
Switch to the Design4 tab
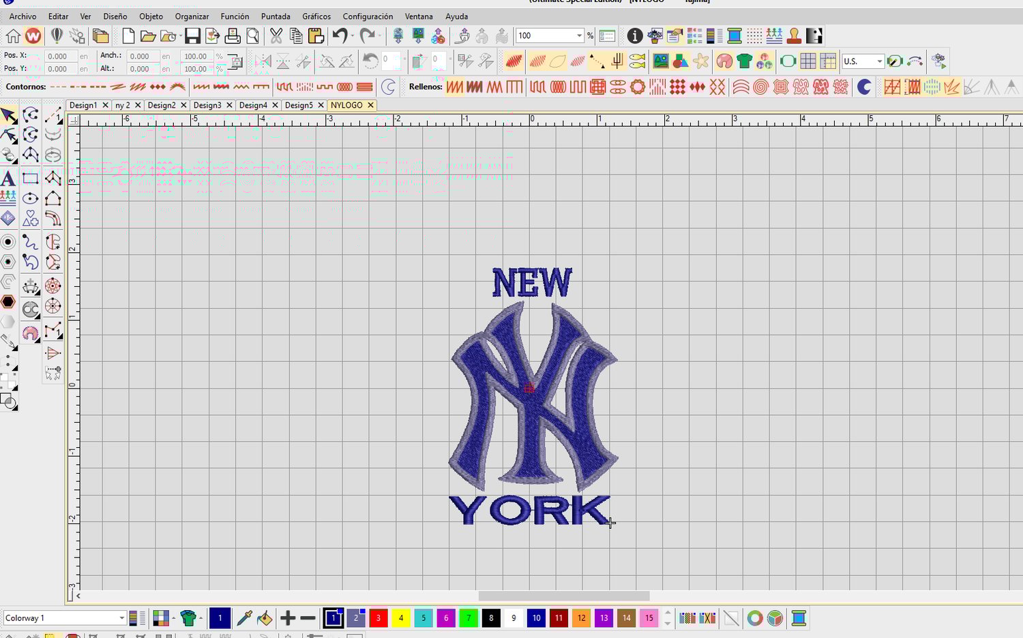[x=253, y=105]
